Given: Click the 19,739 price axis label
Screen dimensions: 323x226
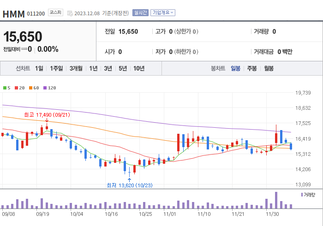Looking at the screenshot, I should click(303, 93).
